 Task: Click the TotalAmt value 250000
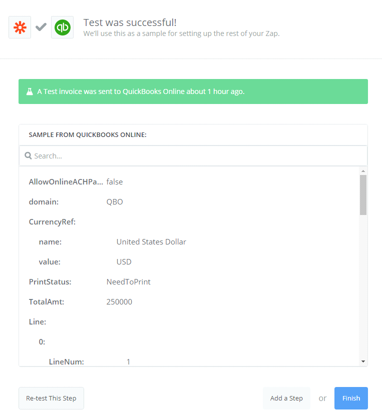click(119, 302)
